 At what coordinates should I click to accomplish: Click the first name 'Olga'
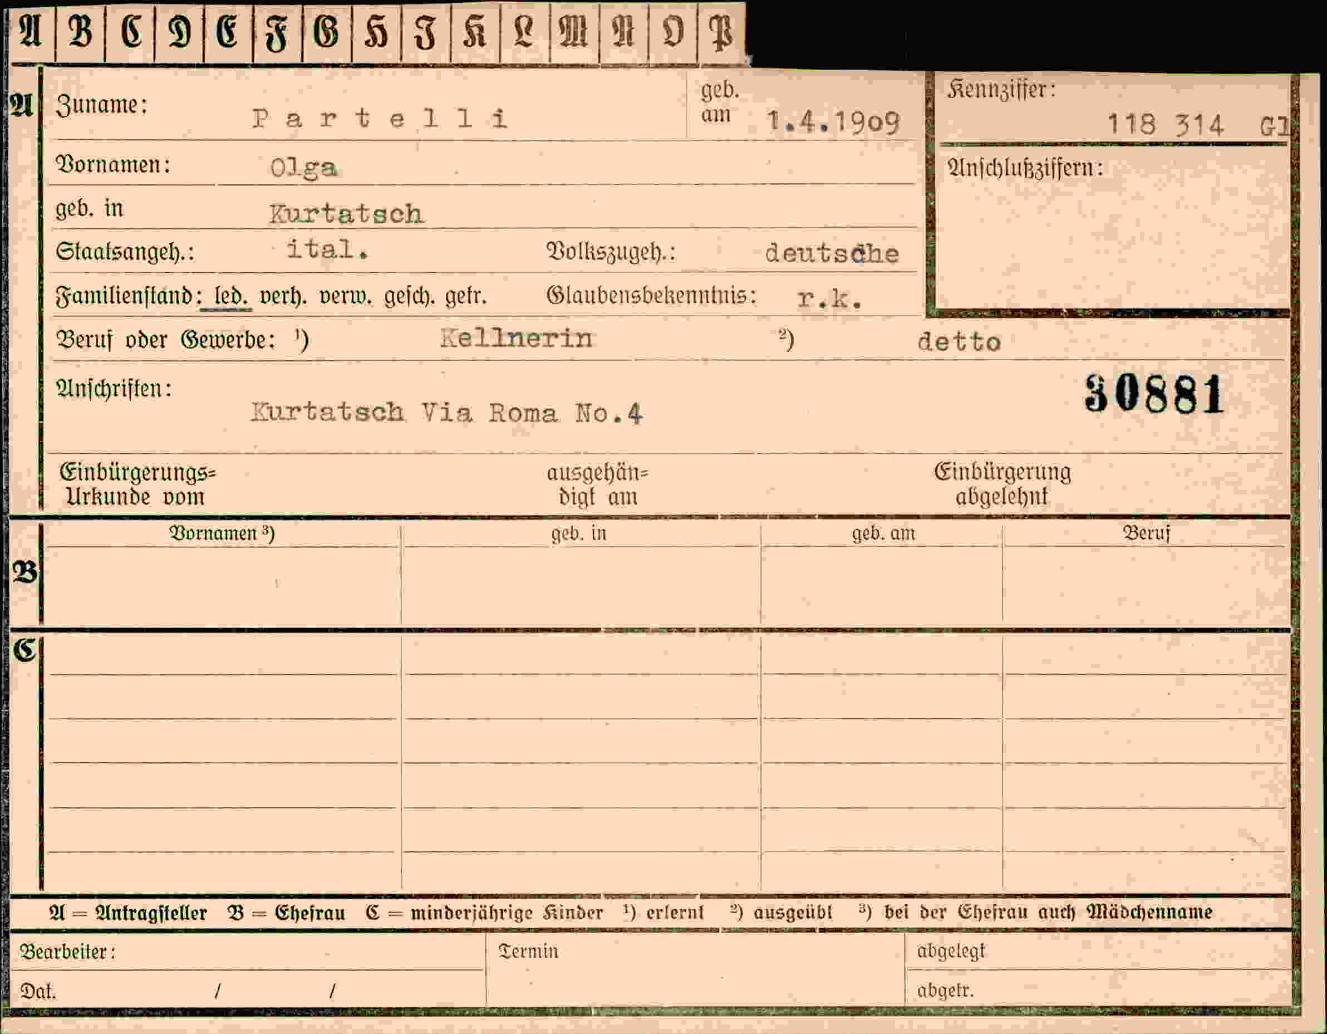pos(303,167)
